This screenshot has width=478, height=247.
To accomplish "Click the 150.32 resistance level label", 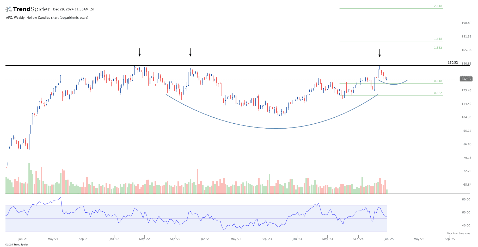I will tap(453, 62).
